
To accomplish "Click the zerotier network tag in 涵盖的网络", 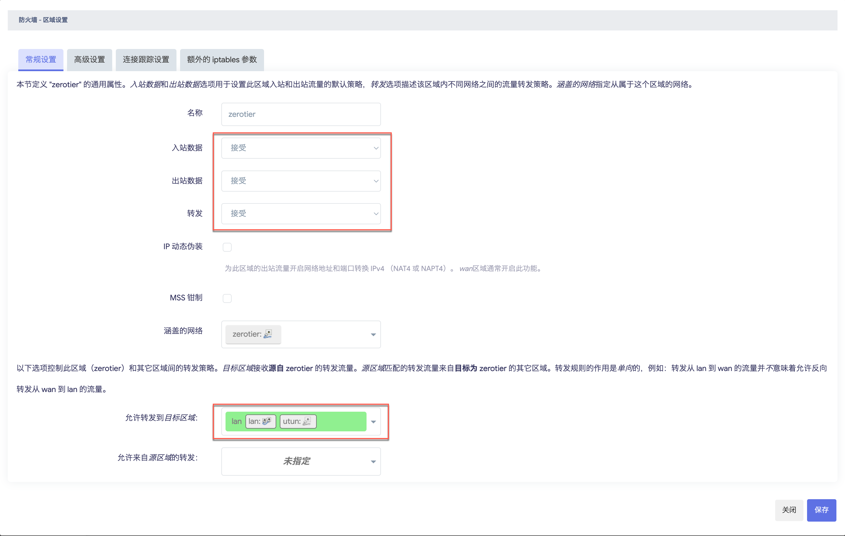I will click(x=253, y=334).
